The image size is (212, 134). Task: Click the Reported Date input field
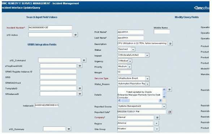click(142, 112)
